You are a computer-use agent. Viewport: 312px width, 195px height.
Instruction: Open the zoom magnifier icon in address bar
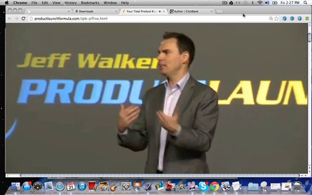tap(271, 18)
